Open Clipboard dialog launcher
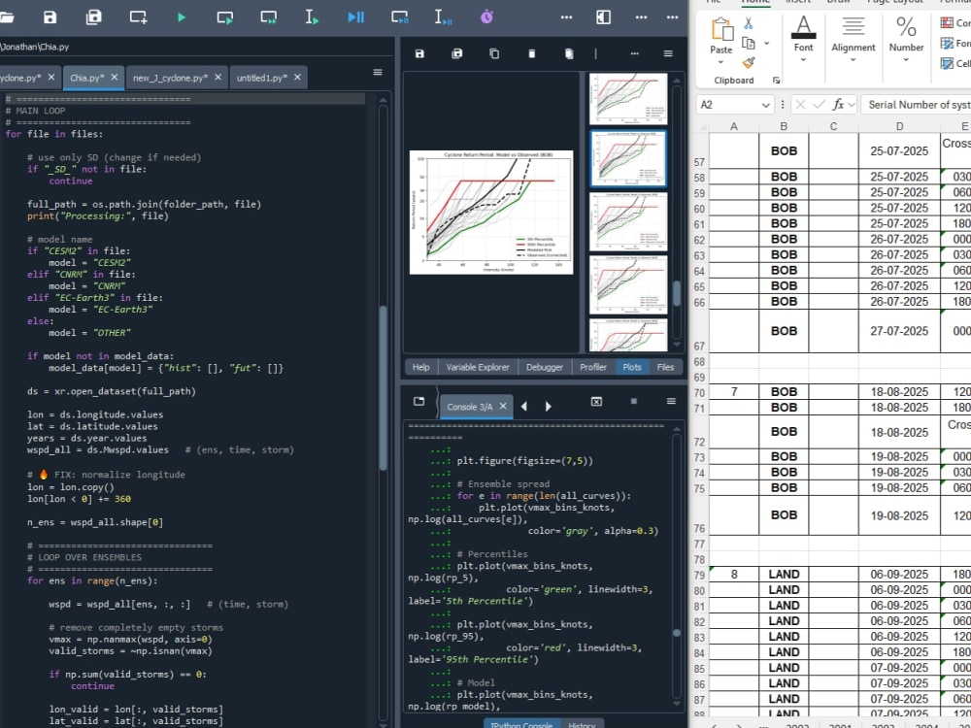This screenshot has width=971, height=728. [776, 81]
